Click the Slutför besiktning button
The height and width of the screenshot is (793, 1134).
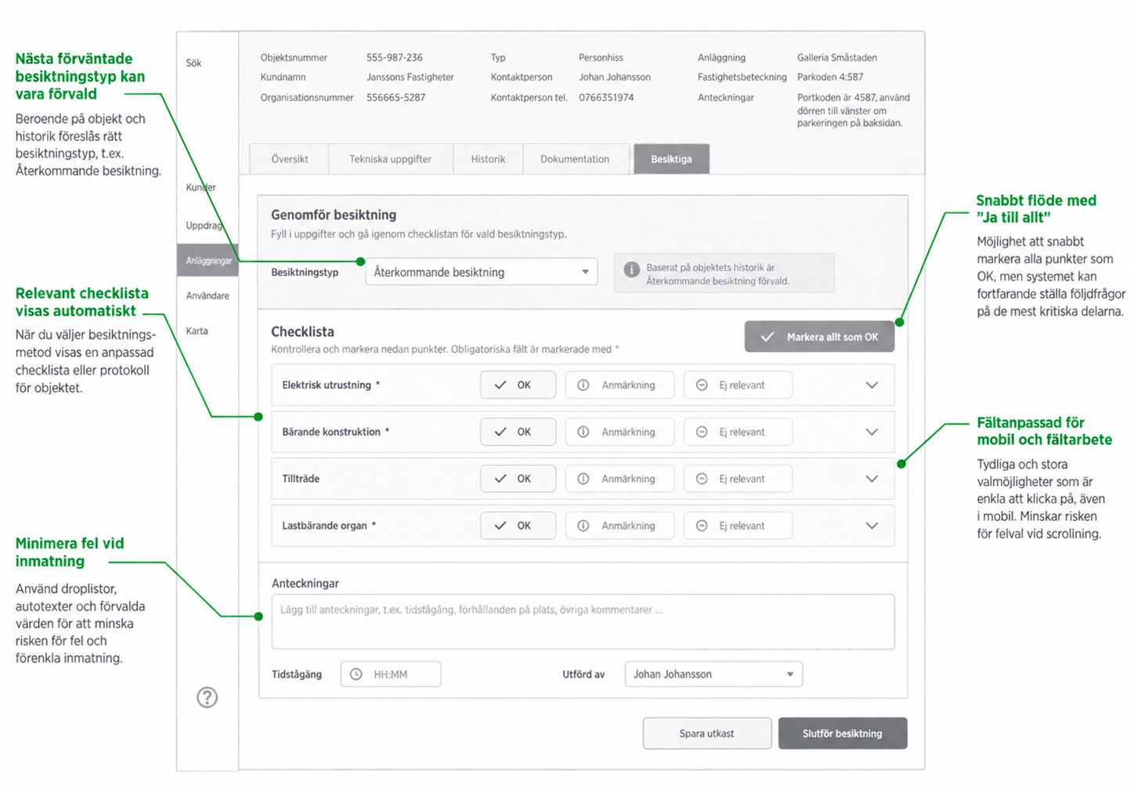click(843, 733)
